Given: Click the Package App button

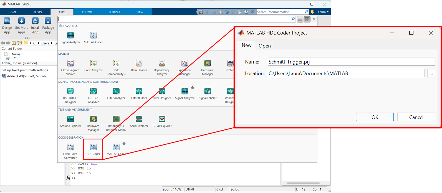Looking at the screenshot, I should pyautogui.click(x=48, y=26).
